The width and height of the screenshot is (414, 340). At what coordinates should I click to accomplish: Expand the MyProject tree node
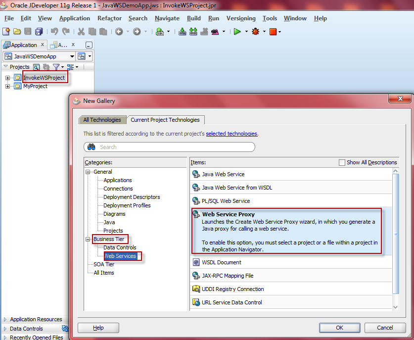(7, 87)
